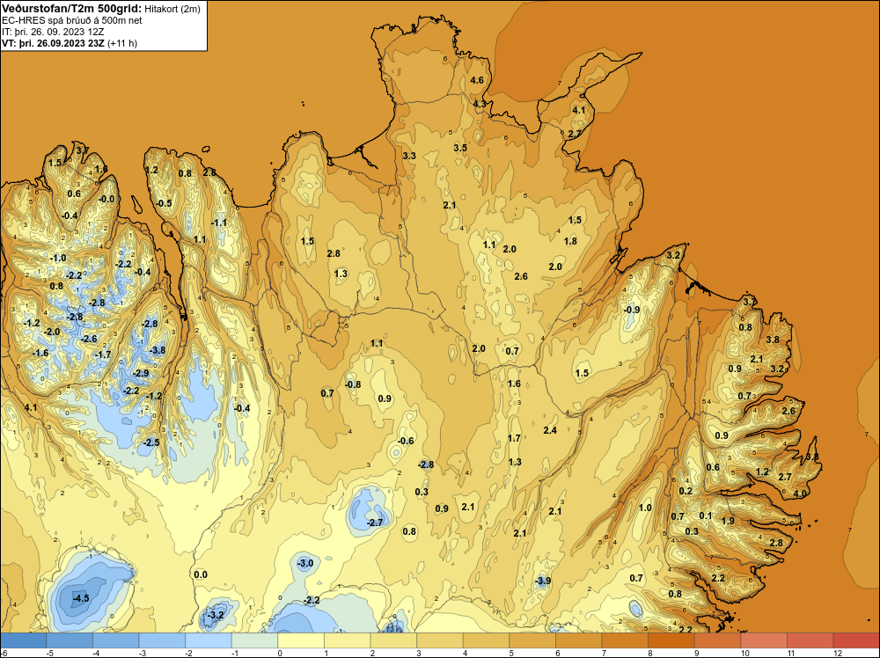This screenshot has height=658, width=880.
Task: Select the 'VT: þri. 26.09.2023 23Z' valid time
Action: click(x=54, y=42)
